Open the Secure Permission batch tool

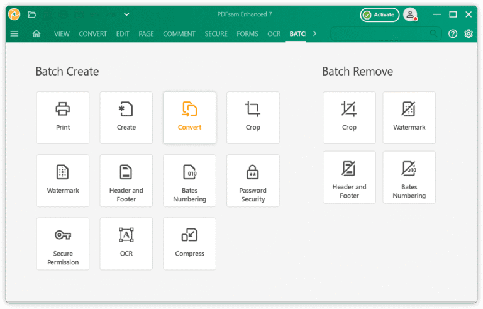[x=63, y=244]
